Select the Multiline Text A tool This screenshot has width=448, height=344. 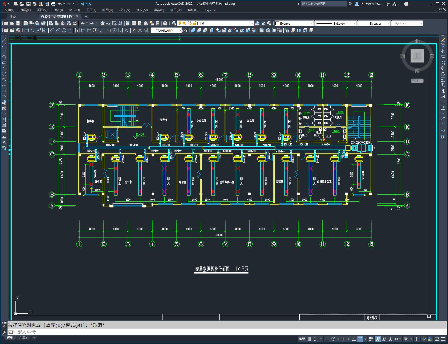[x=4, y=142]
